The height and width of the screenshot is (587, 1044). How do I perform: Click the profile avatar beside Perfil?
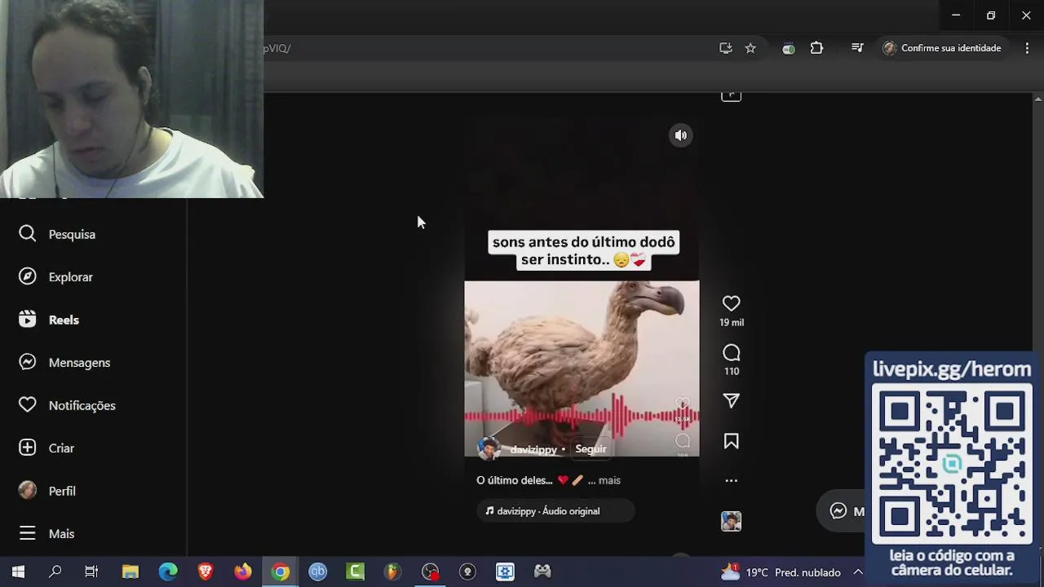click(28, 490)
